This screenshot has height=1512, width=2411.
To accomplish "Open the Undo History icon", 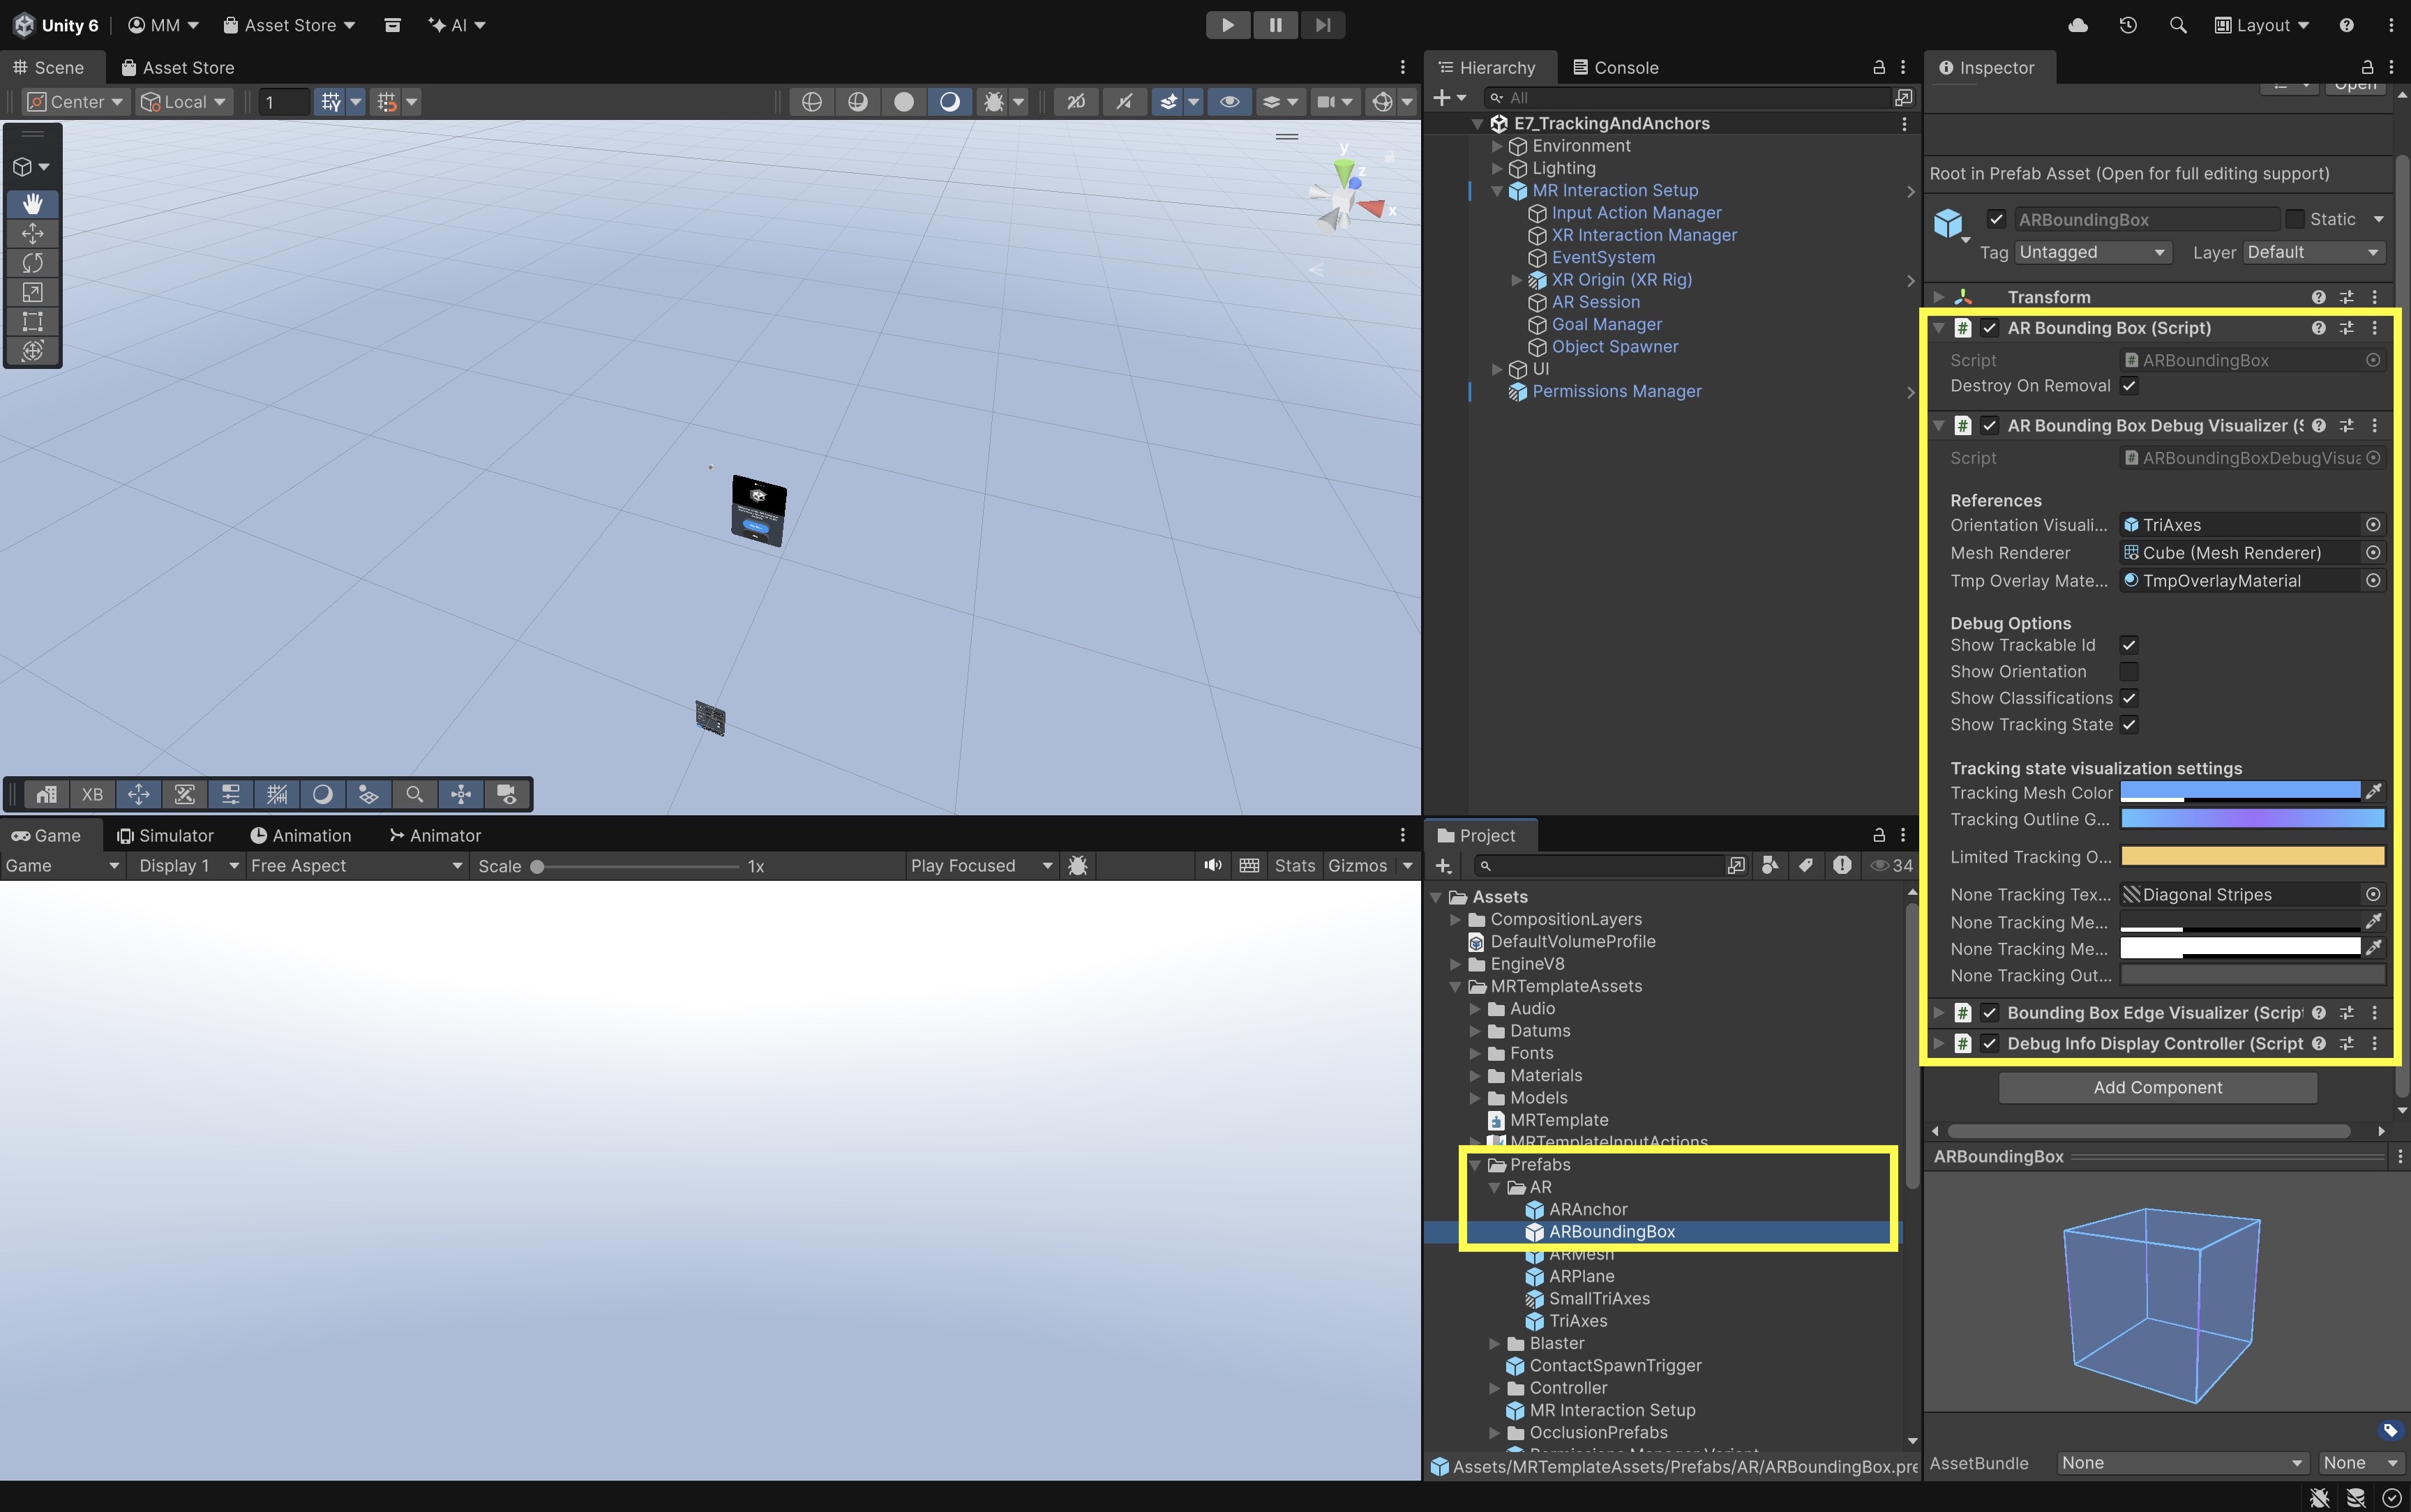I will pos(2127,25).
